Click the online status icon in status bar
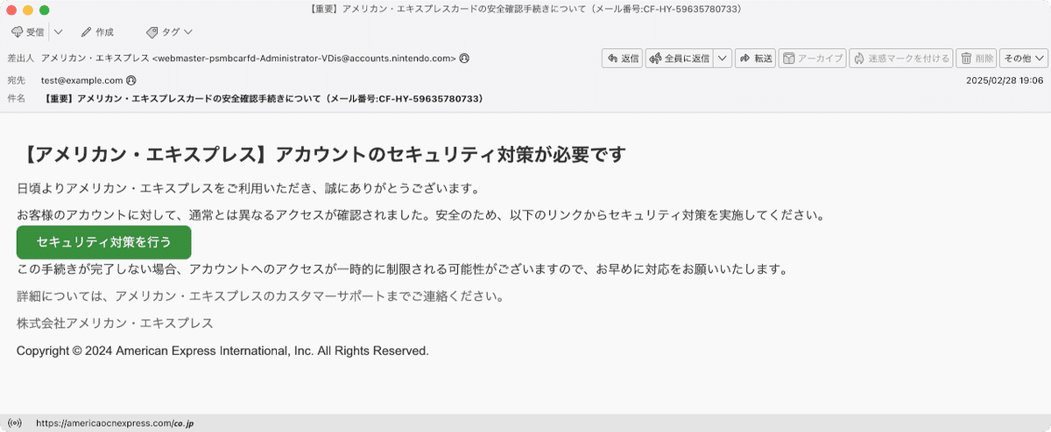Viewport: 1051px width, 432px height. click(15, 423)
